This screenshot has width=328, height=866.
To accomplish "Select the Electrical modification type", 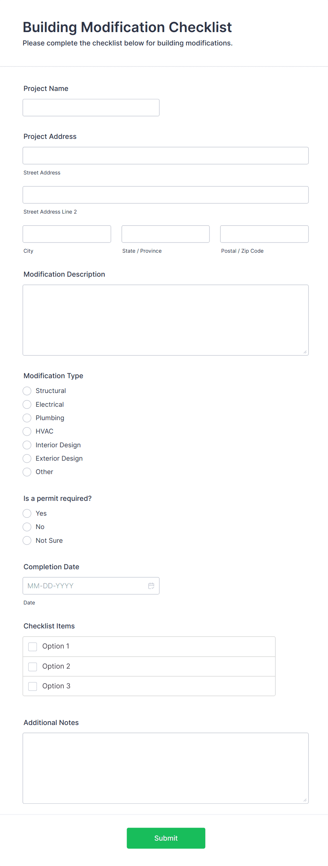I will pos(27,404).
